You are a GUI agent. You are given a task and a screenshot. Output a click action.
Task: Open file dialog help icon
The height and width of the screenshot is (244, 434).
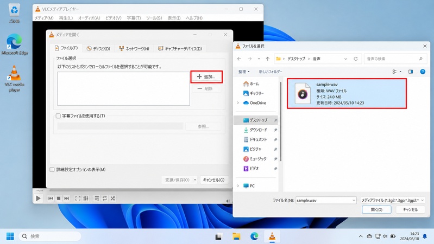(423, 72)
